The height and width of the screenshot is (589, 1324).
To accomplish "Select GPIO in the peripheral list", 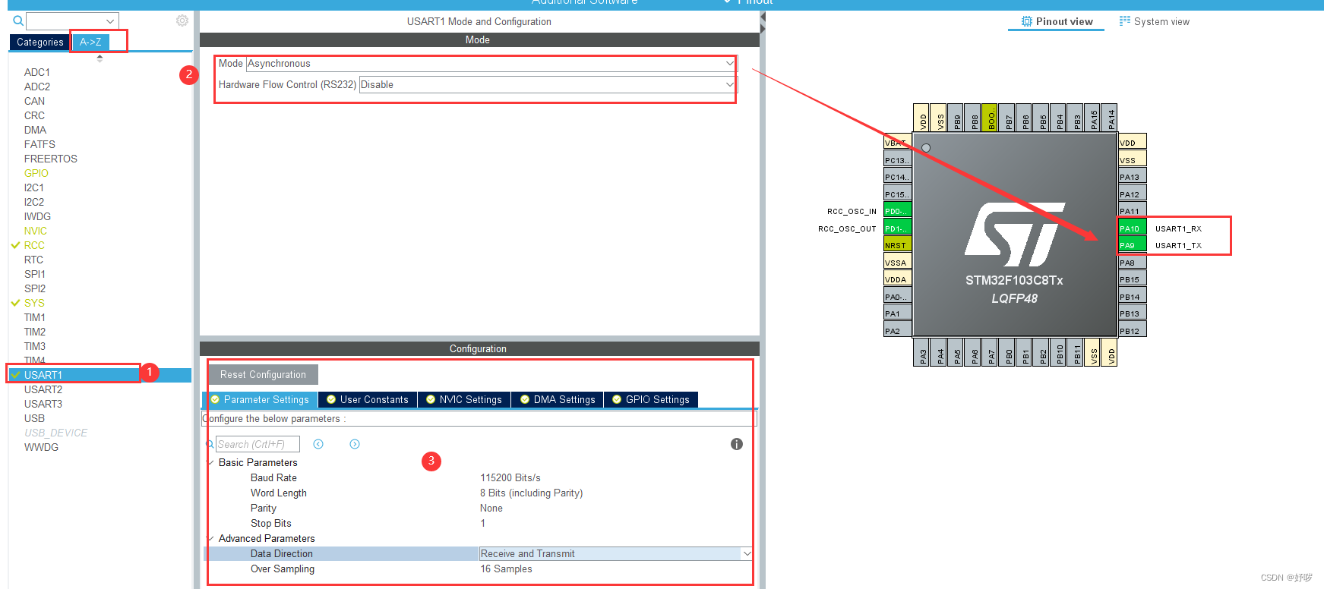I will 36,173.
